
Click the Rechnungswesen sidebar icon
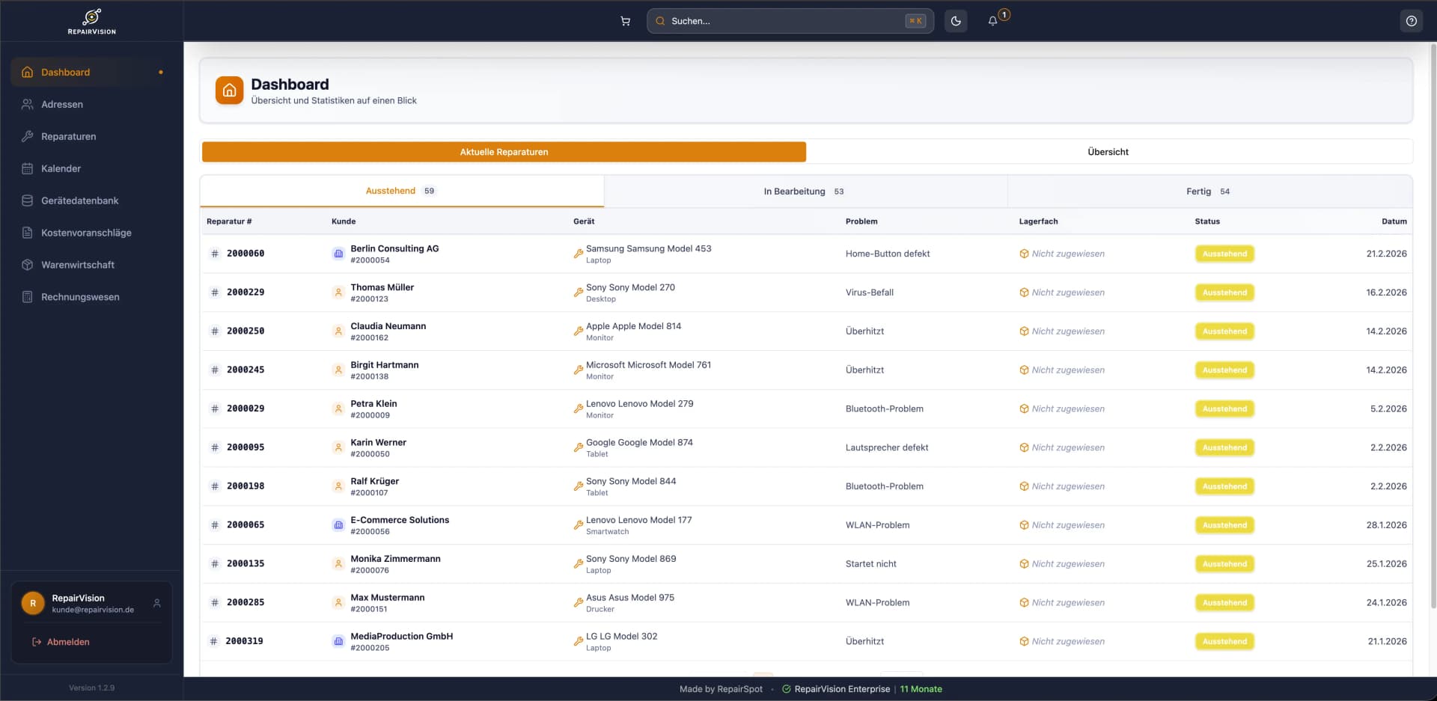pyautogui.click(x=27, y=297)
